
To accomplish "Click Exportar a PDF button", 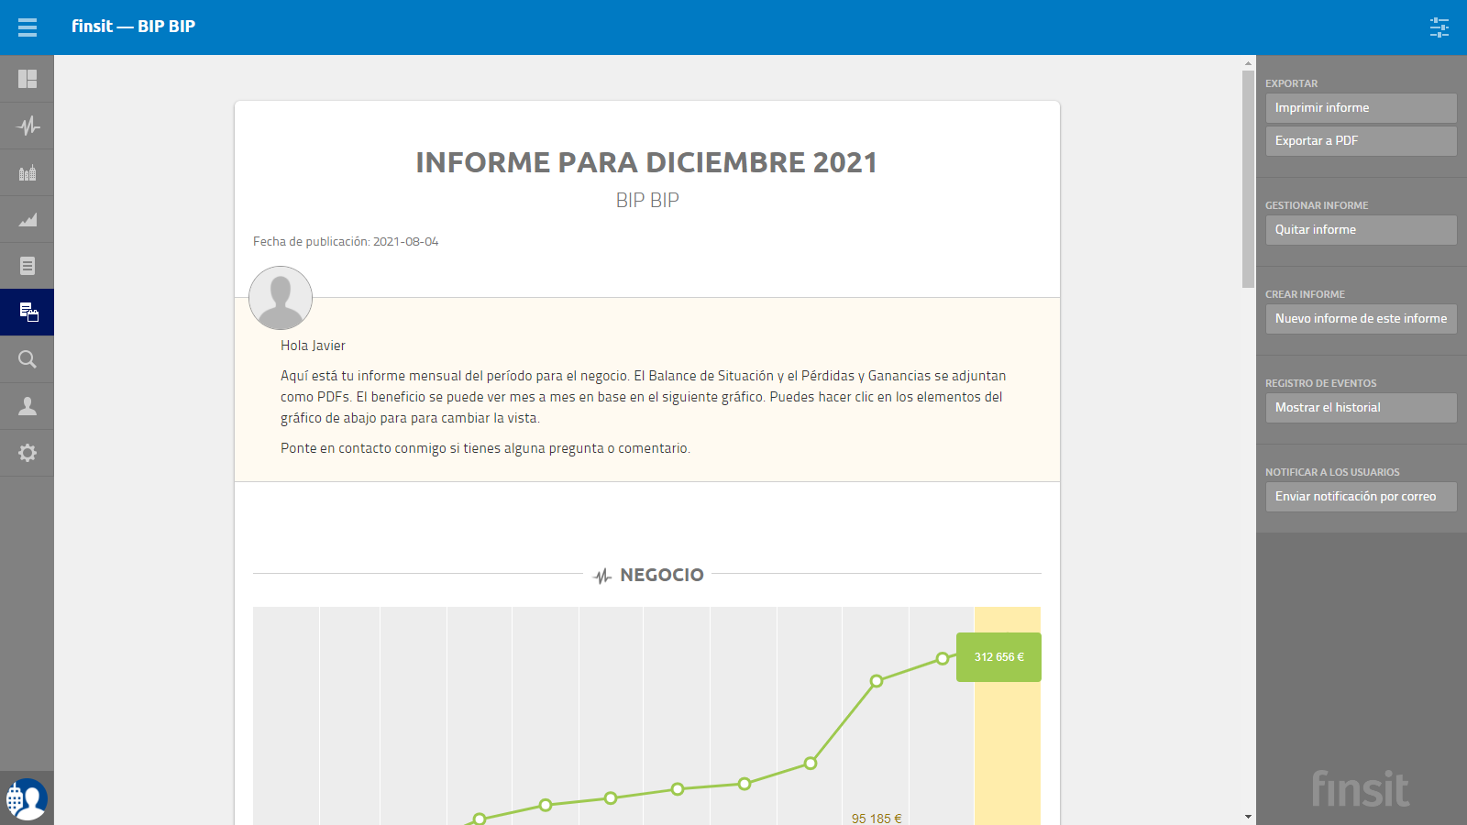I will tap(1361, 141).
